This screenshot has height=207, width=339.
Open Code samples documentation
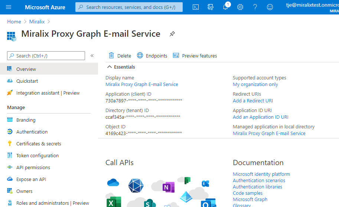coord(248,193)
